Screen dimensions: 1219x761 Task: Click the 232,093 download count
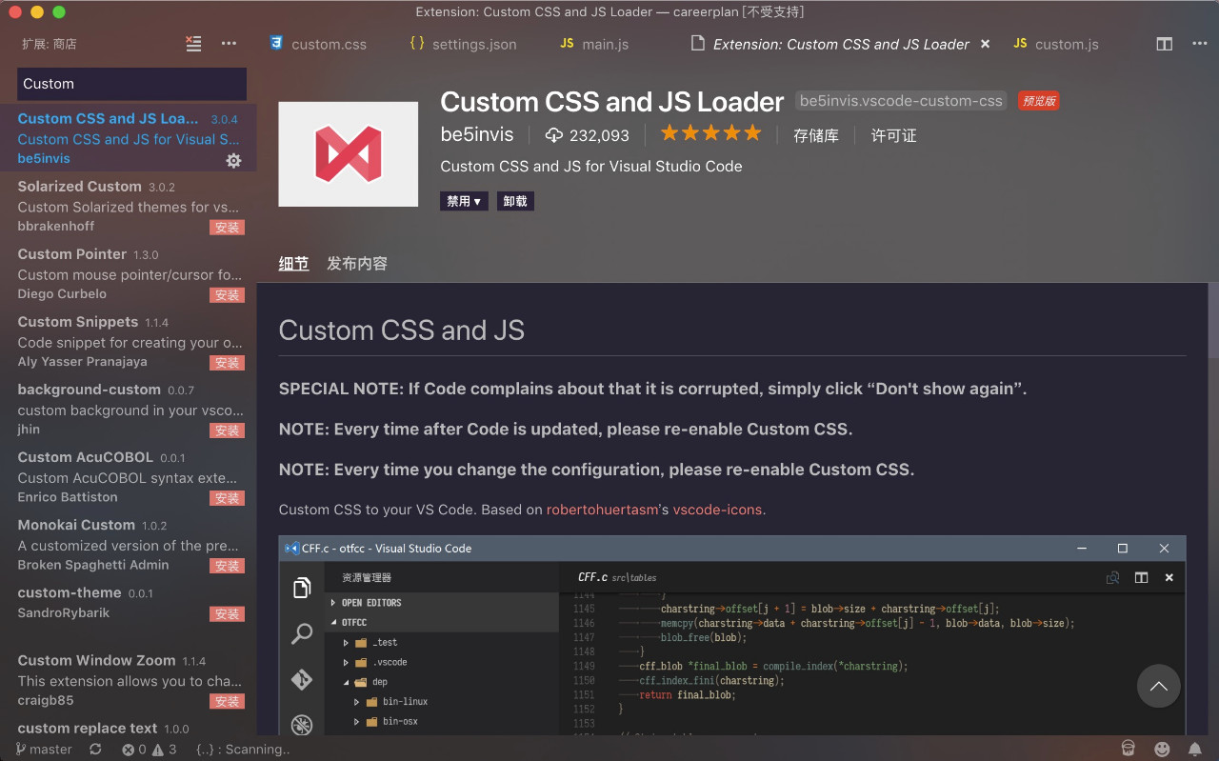(x=588, y=135)
